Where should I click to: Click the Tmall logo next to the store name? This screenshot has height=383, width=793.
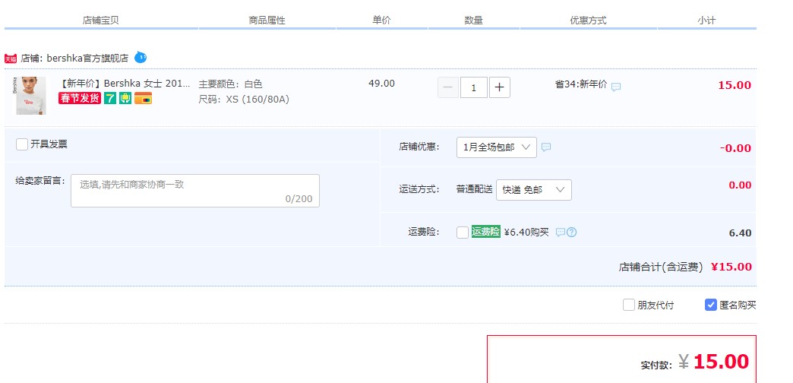11,59
